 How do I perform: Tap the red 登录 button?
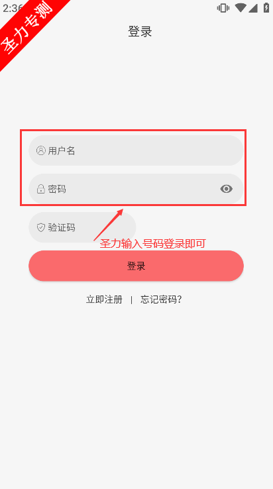click(x=136, y=266)
